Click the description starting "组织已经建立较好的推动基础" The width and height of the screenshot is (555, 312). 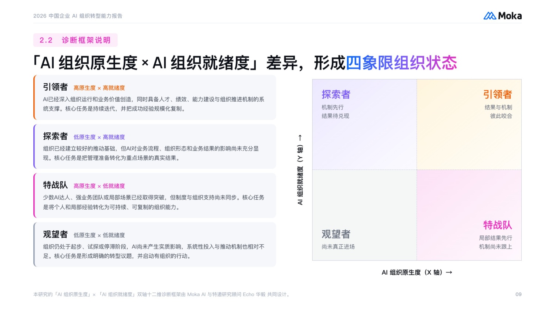coord(151,153)
